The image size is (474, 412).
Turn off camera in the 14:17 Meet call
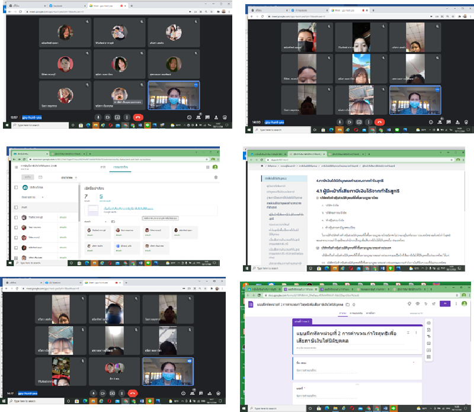[x=103, y=392]
